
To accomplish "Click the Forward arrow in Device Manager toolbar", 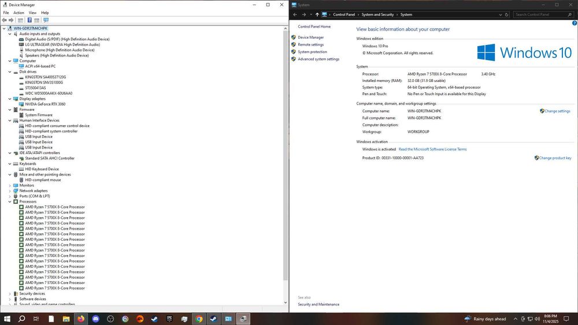I will [x=11, y=20].
